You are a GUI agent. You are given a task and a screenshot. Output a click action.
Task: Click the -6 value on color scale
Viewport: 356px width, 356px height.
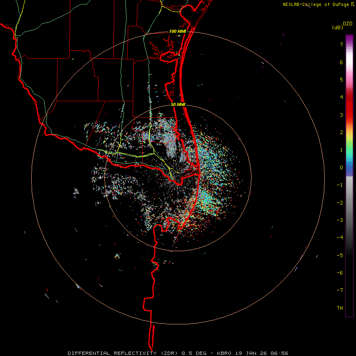pyautogui.click(x=340, y=273)
